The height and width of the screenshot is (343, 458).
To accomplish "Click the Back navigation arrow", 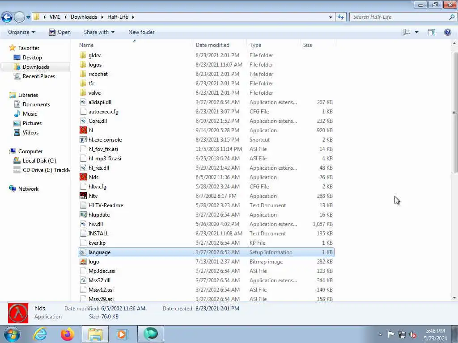I will coord(7,17).
